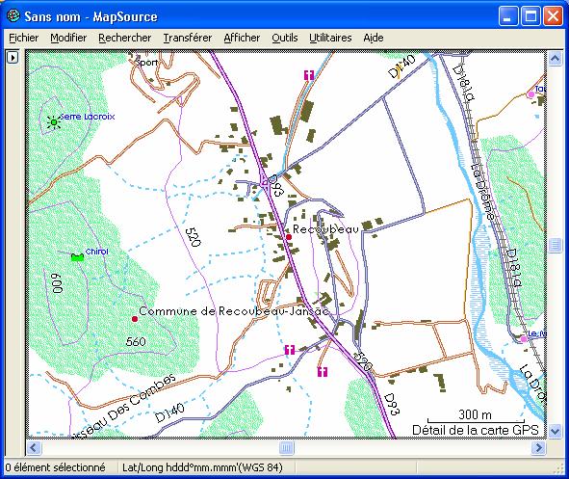Click the D93 road label at bottom
The image size is (569, 479).
392,404
